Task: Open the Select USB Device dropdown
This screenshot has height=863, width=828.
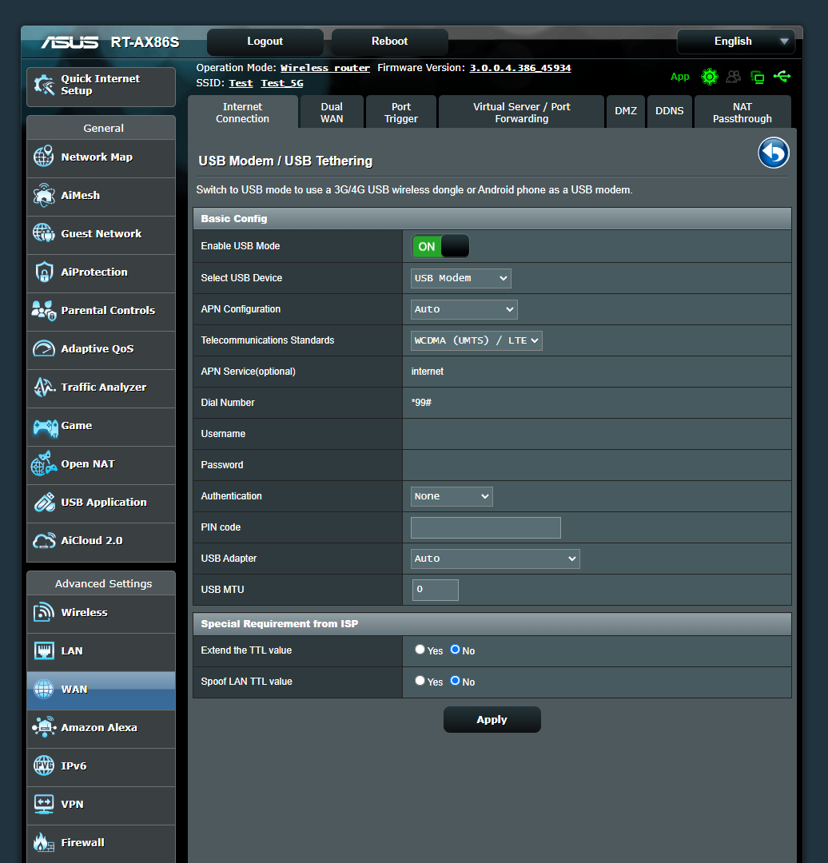Action: pyautogui.click(x=460, y=278)
